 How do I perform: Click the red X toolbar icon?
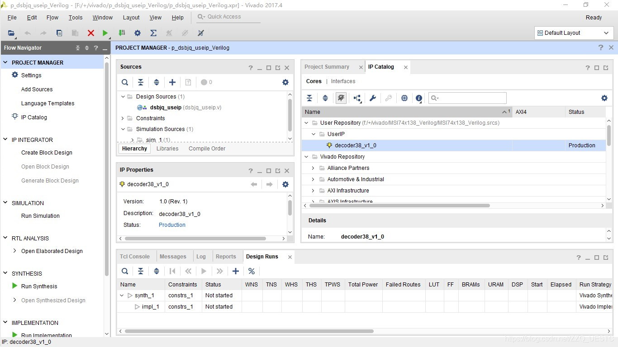pyautogui.click(x=91, y=33)
